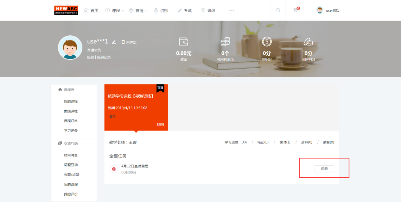Open 笔记(0) tab of the course
Viewport: 401px width, 202px height.
(263, 142)
